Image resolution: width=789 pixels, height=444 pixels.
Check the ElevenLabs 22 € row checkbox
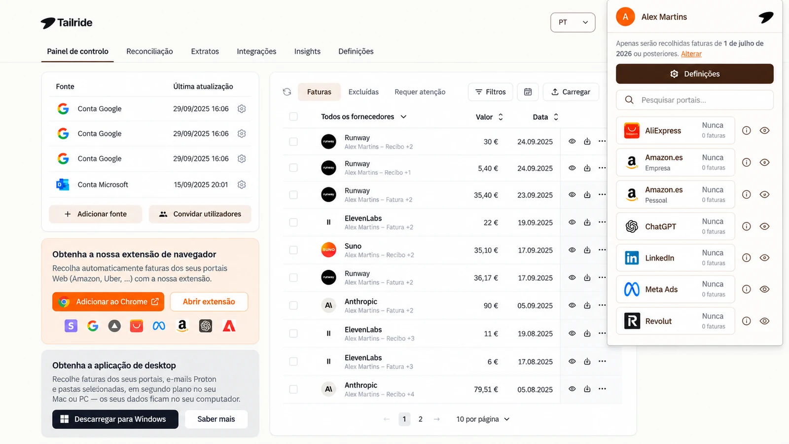[x=293, y=222]
